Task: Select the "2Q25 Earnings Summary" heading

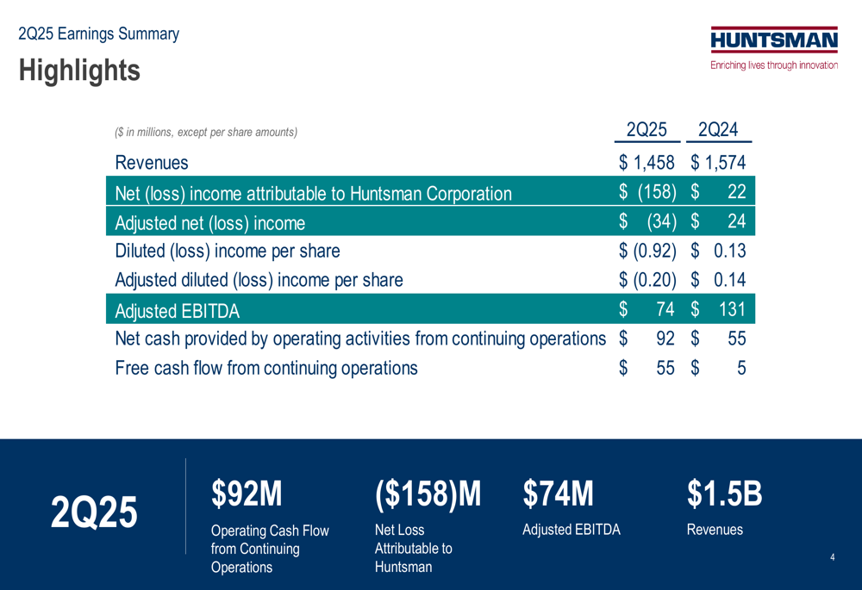Action: click(x=99, y=34)
